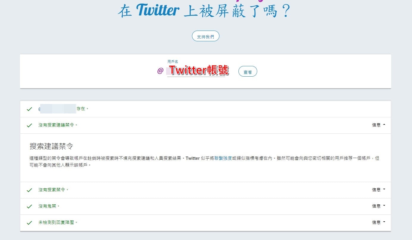Click the checkmark beside 沒有鬼禁
The height and width of the screenshot is (240, 412).
click(x=29, y=206)
